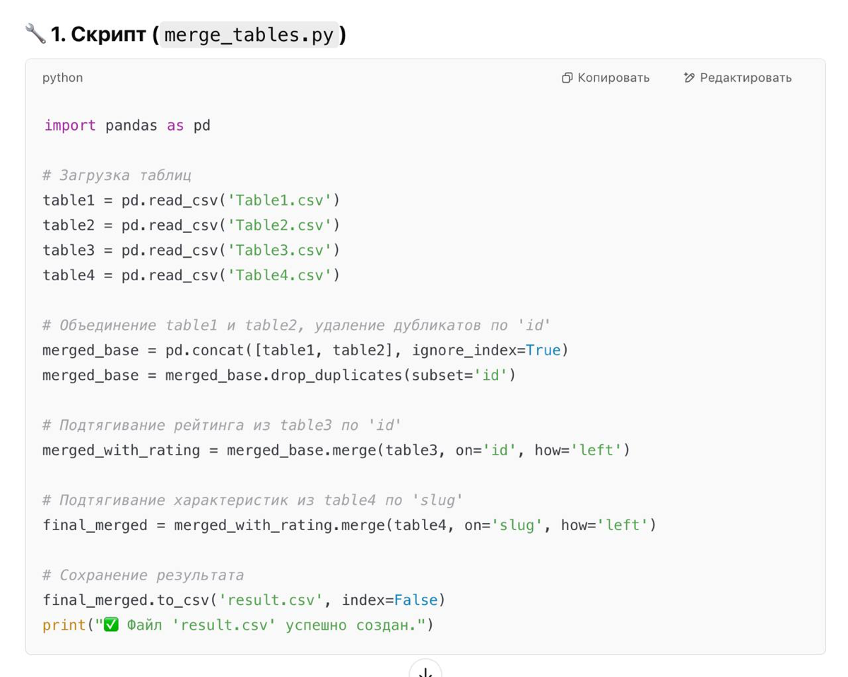This screenshot has height=677, width=848.
Task: Open code editing via Редактировать label
Action: [746, 78]
